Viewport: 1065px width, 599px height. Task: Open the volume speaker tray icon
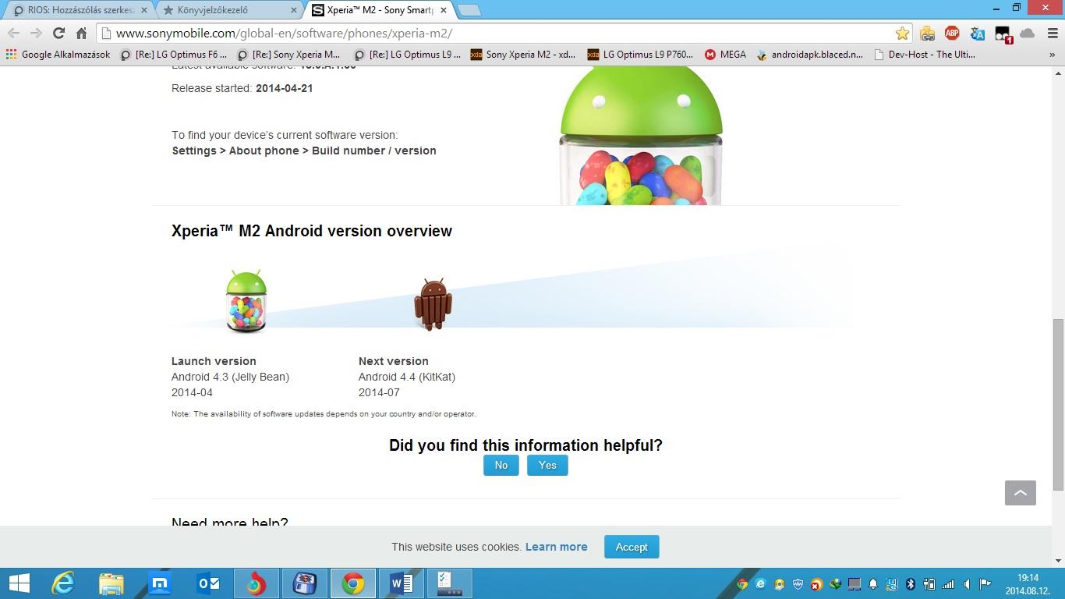coord(967,584)
